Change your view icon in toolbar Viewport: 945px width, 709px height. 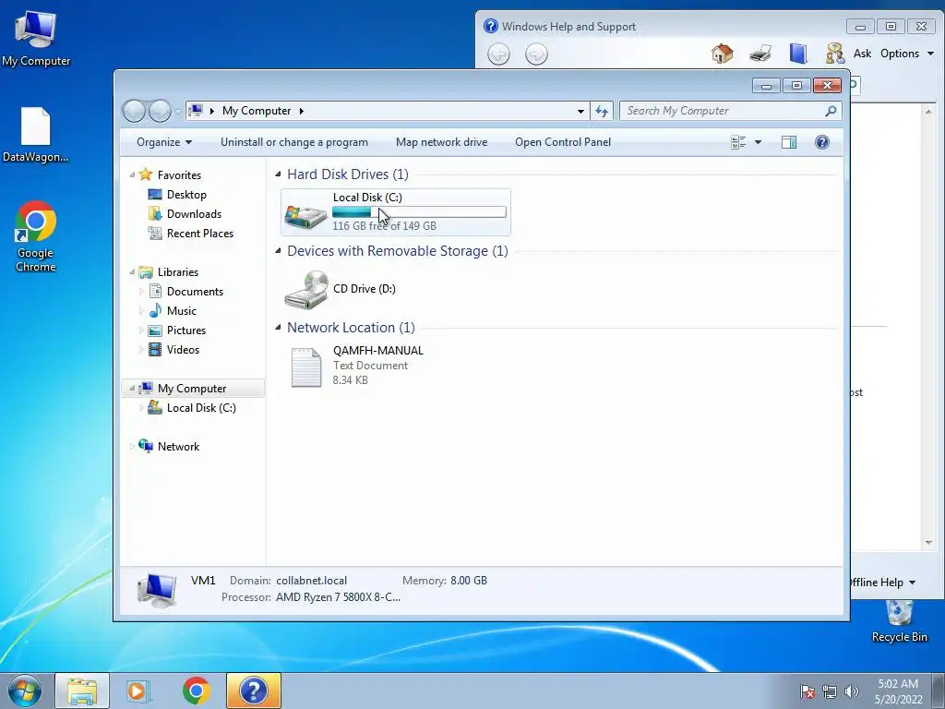[738, 142]
